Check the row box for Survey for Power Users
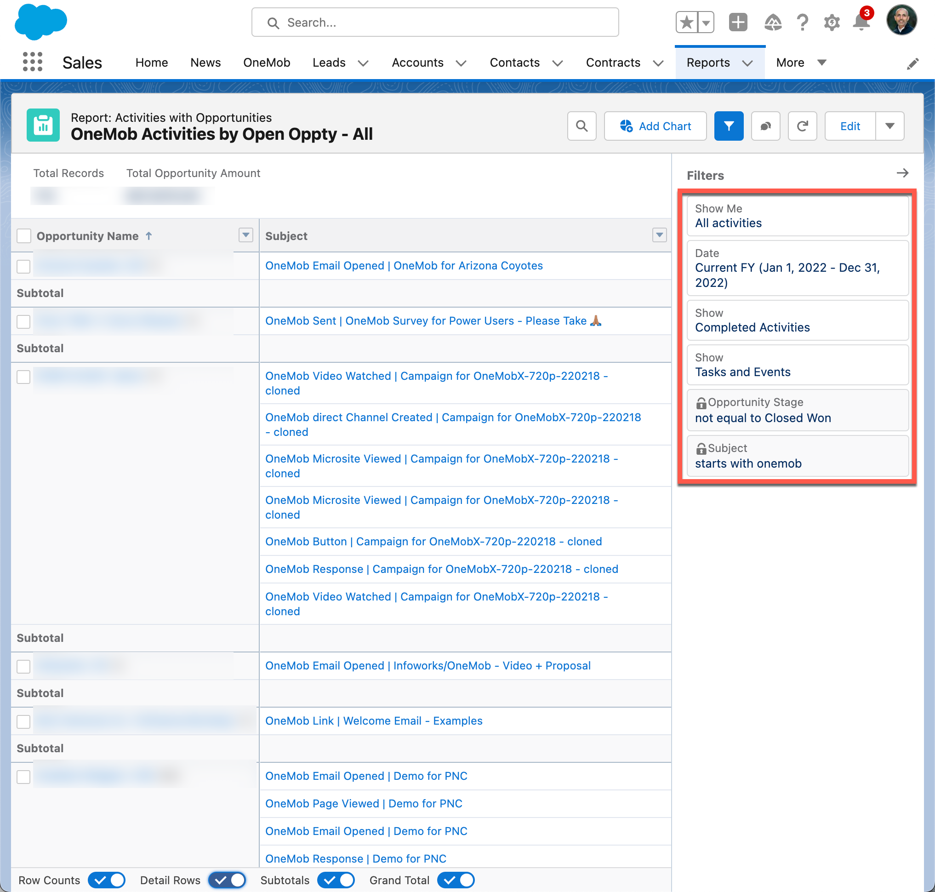This screenshot has height=892, width=935. (24, 321)
